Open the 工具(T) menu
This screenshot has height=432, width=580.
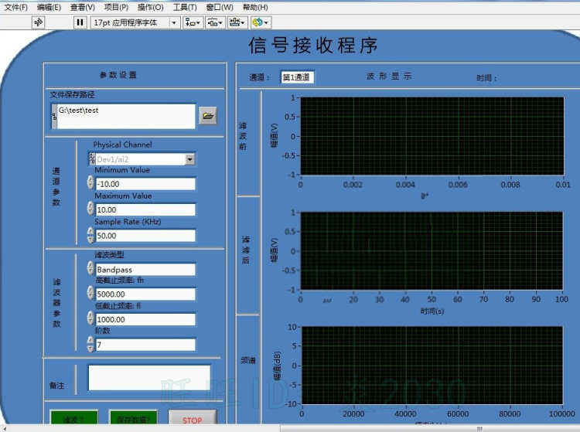185,7
